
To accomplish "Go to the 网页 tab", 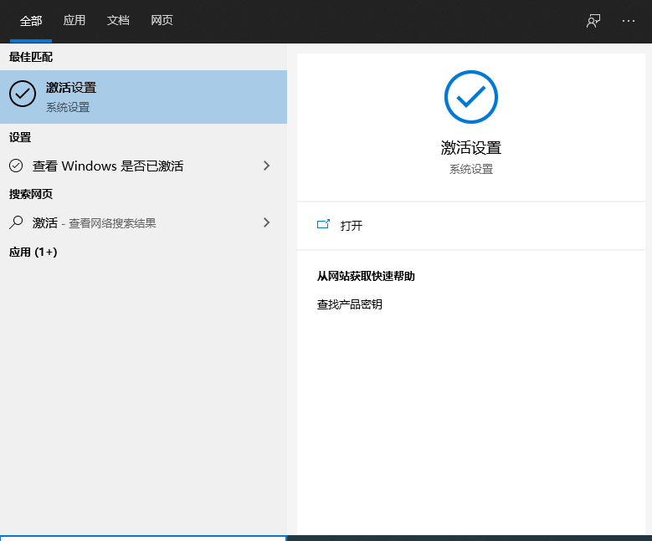I will (162, 21).
